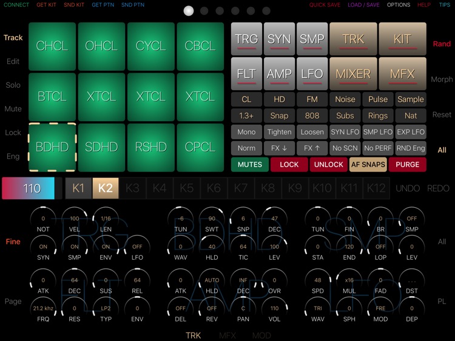Select the BDHD track pad
The image size is (455, 341).
[52, 147]
